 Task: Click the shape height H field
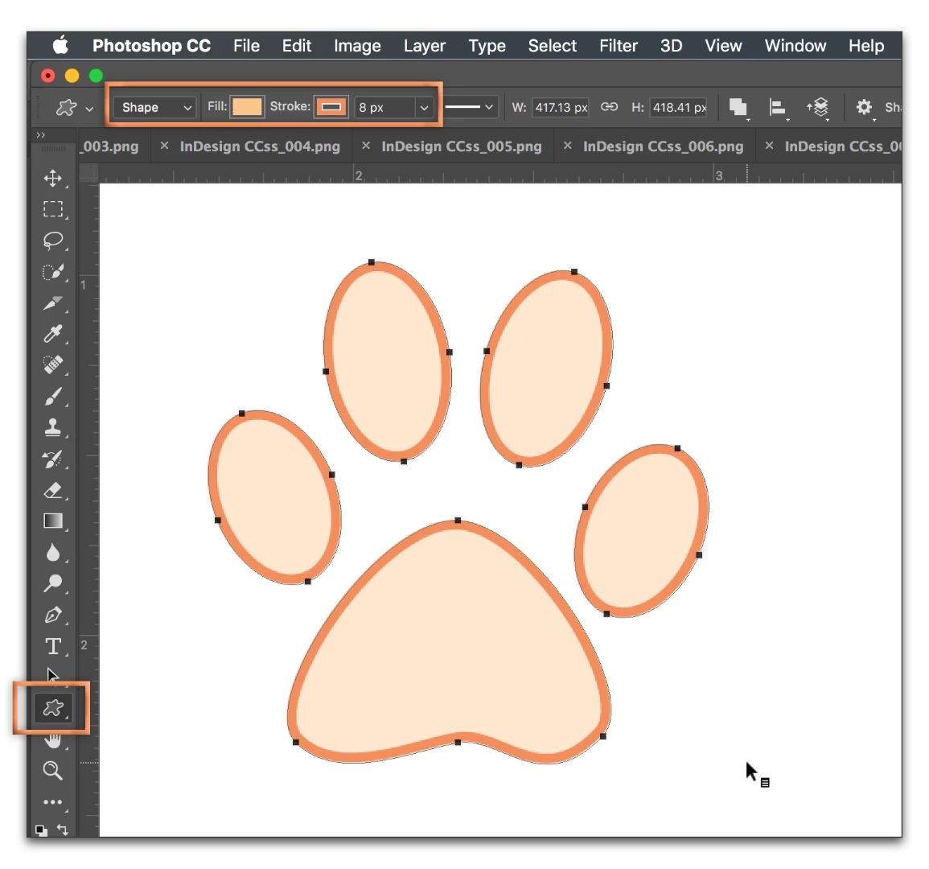678,107
